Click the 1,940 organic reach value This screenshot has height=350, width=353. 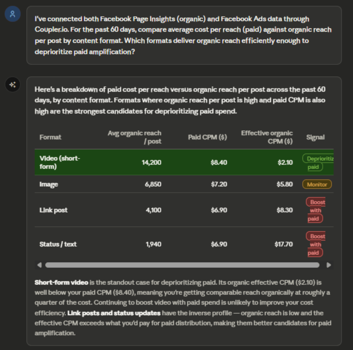(x=153, y=244)
